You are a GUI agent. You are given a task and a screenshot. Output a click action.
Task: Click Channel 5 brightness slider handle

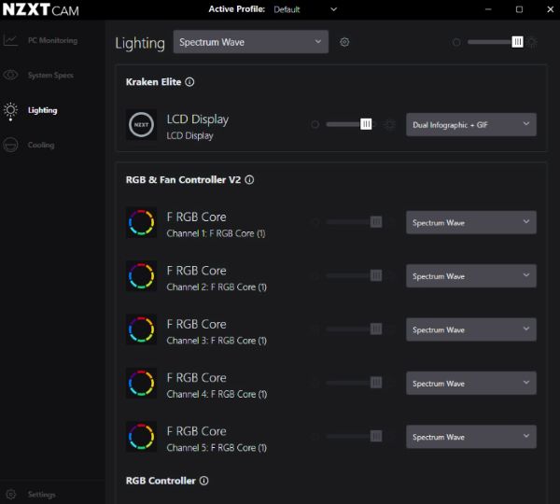376,436
